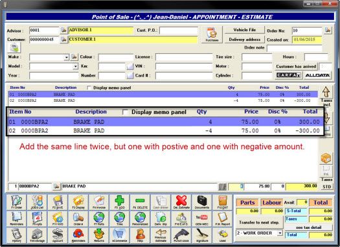Open ALLDATA
This screenshot has width=340, height=247.
[x=317, y=75]
